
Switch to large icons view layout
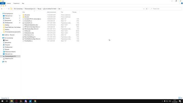tap(182, 98)
